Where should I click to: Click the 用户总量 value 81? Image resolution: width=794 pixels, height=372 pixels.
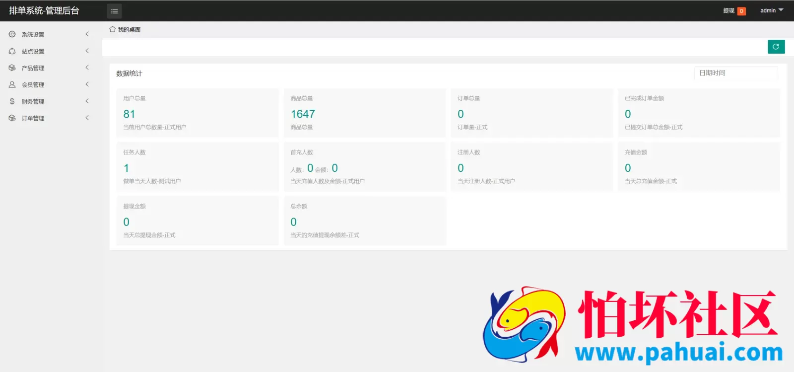click(x=129, y=114)
